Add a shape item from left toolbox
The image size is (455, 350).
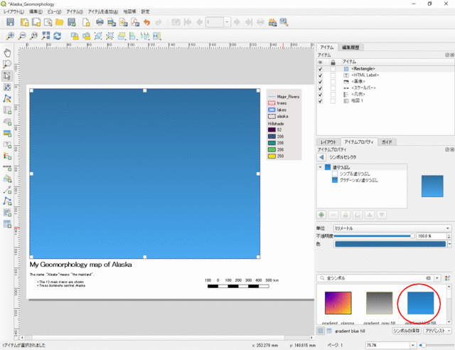tap(7, 179)
